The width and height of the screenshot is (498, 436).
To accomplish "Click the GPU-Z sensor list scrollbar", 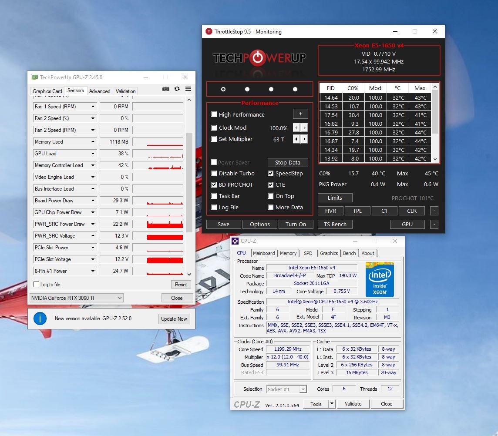I will [x=189, y=183].
